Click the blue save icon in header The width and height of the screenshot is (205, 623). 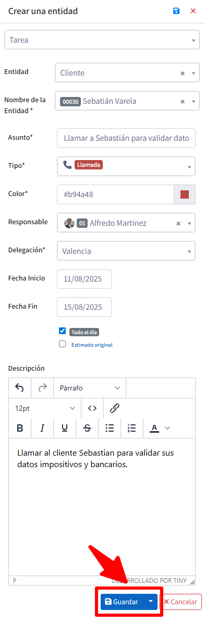tap(176, 11)
